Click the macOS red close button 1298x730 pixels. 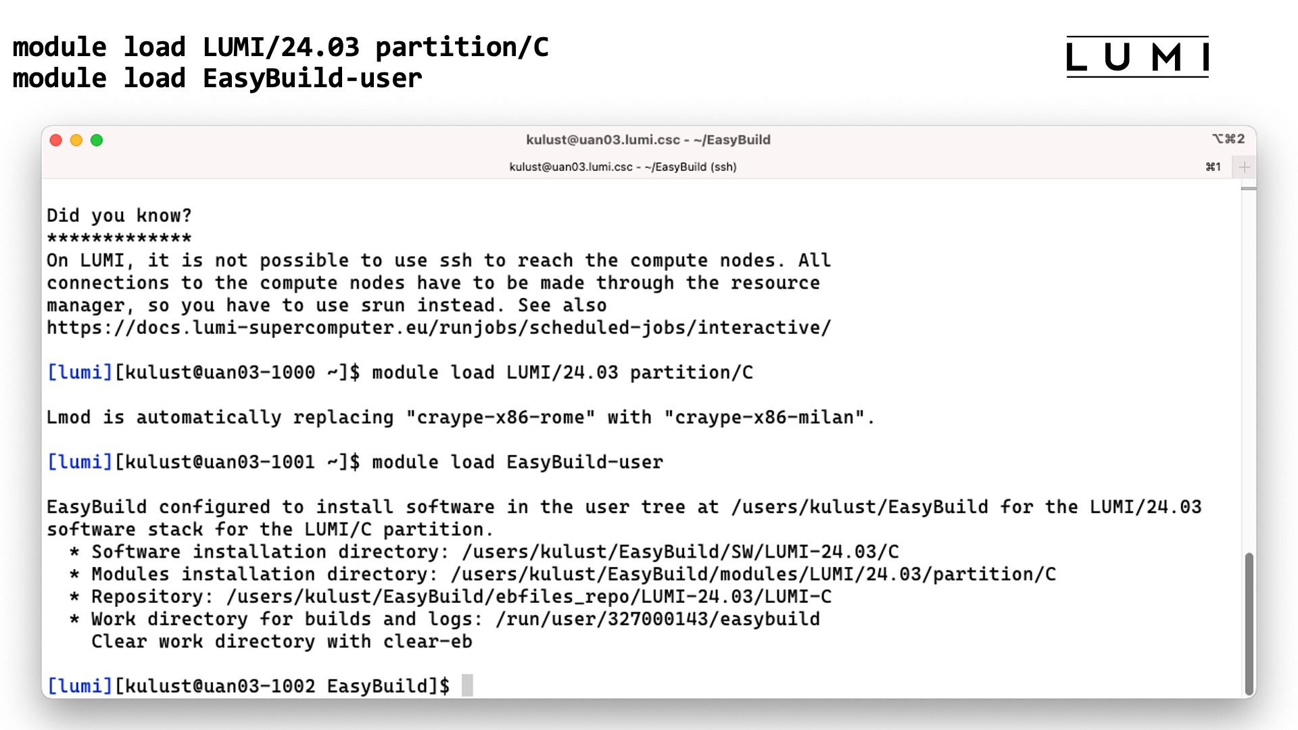(x=55, y=141)
